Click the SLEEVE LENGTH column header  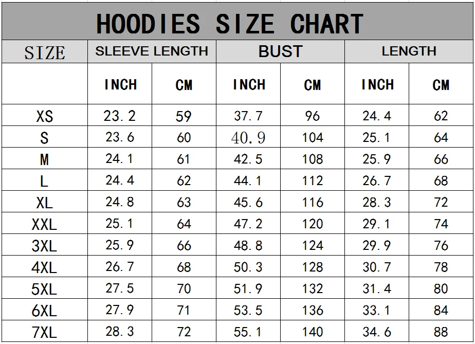click(152, 51)
